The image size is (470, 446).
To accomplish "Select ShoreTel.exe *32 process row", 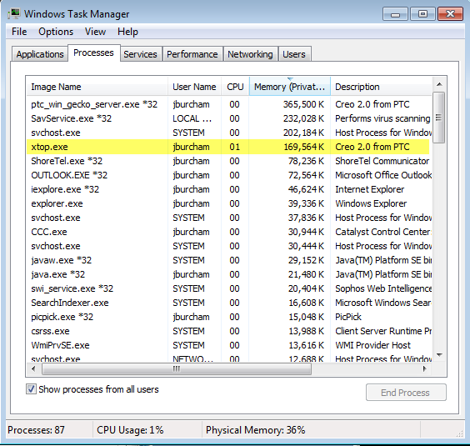I will (228, 161).
